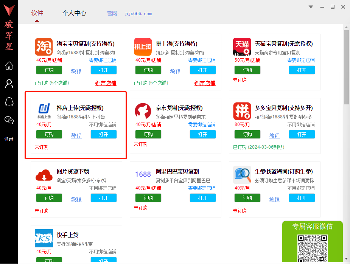Click the WeChat icon in sidebar
350x264 pixels.
(9, 120)
